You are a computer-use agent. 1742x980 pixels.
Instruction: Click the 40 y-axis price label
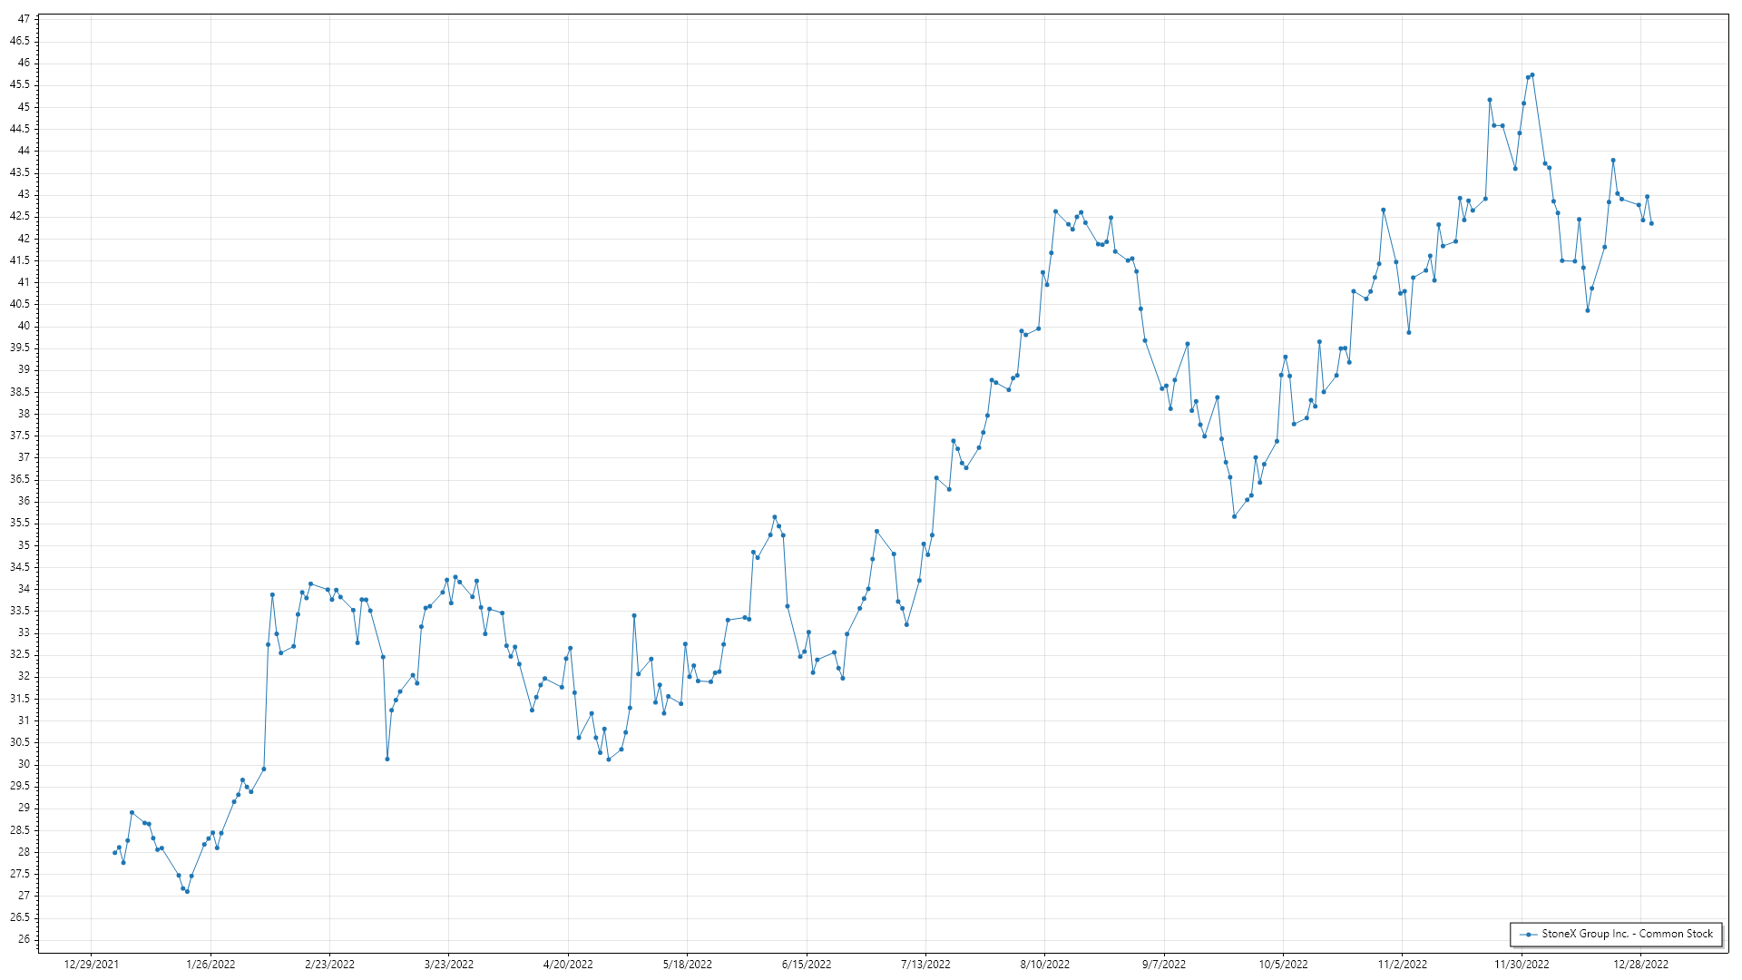[x=24, y=326]
